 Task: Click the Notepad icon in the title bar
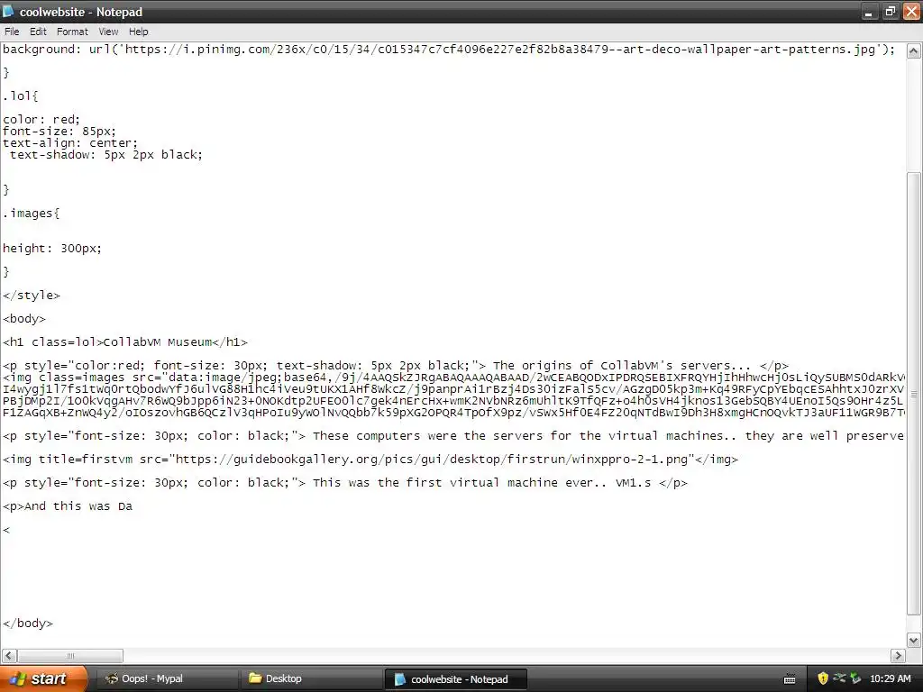(8, 11)
